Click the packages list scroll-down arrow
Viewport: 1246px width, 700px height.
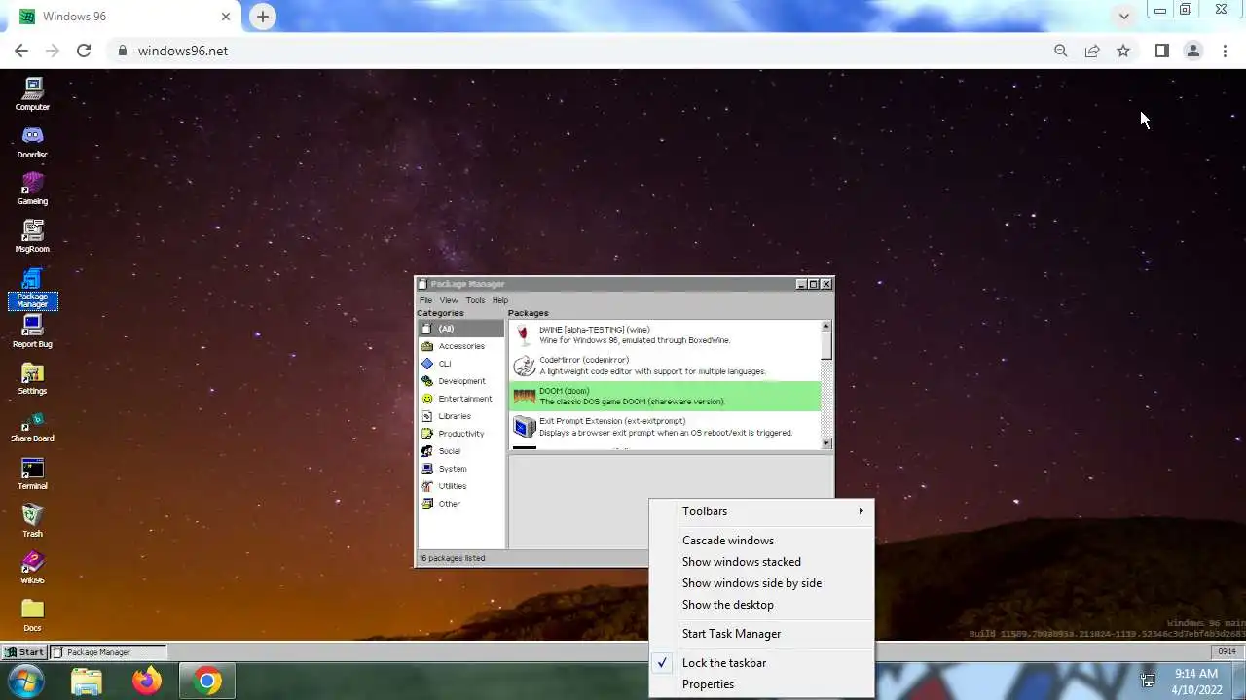click(826, 443)
